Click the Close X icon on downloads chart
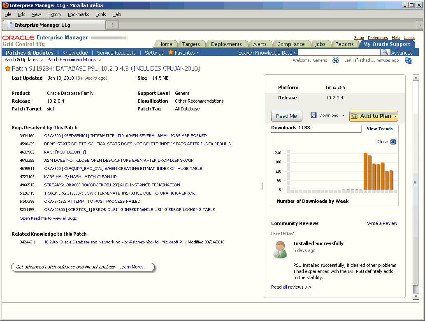This screenshot has width=425, height=321. coord(393,142)
